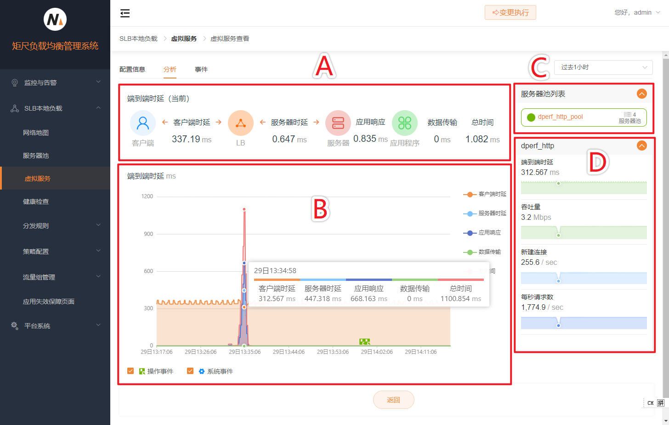
Task: Collapse the dperf_http metrics panel
Action: point(641,145)
